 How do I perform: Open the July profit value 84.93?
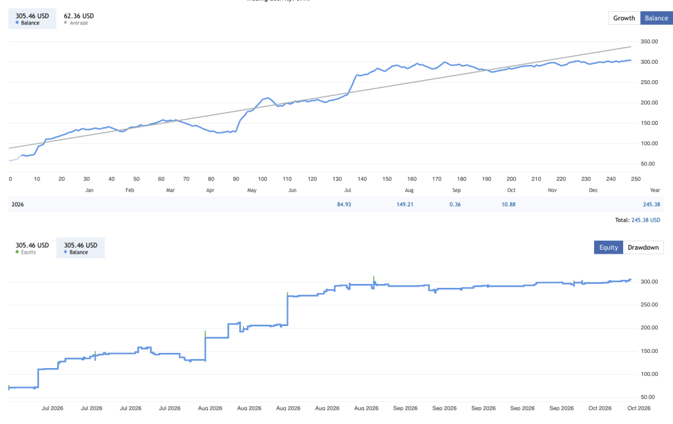344,204
